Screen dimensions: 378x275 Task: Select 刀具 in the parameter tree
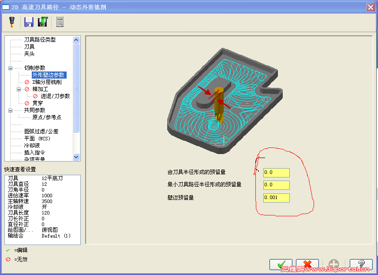(29, 47)
